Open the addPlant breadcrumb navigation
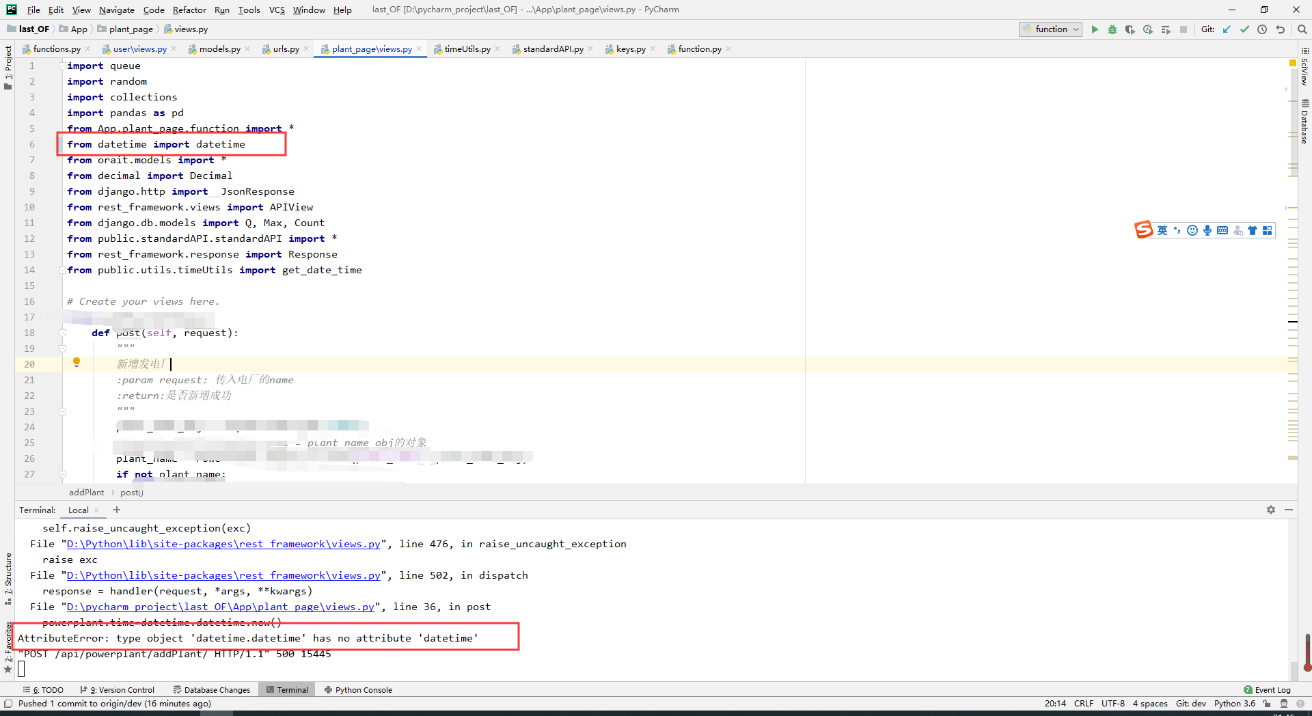 coord(86,492)
